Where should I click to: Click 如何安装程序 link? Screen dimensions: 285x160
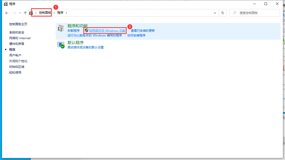click(x=136, y=35)
